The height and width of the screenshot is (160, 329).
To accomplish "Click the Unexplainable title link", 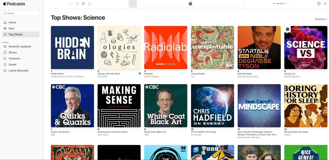I will click(x=198, y=74).
